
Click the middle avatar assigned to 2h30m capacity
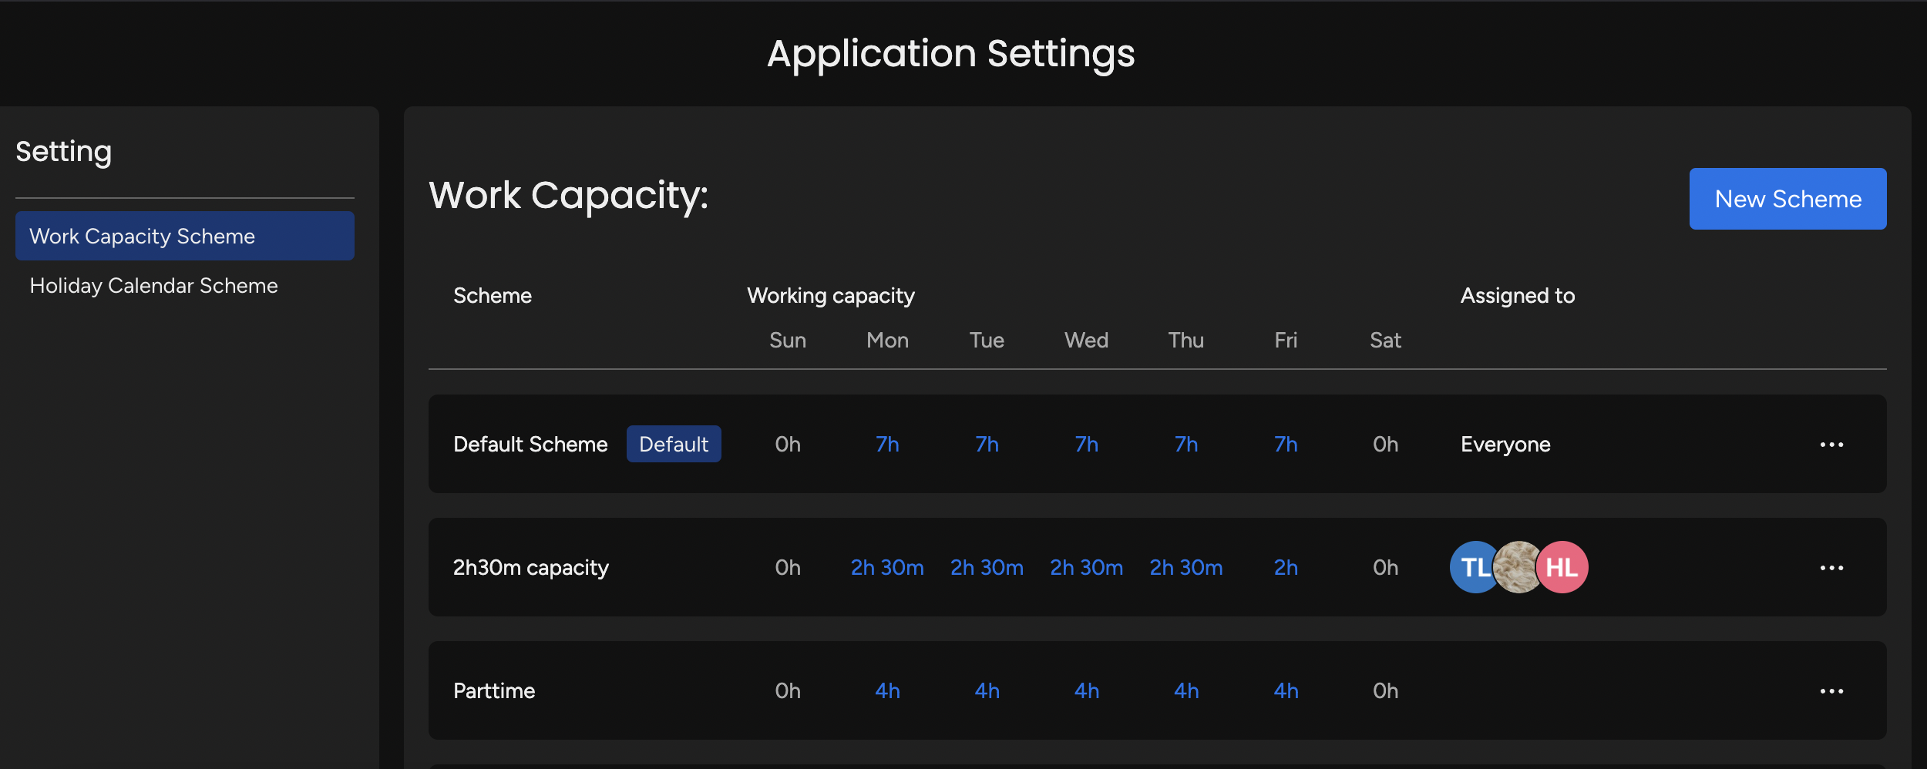pyautogui.click(x=1517, y=567)
